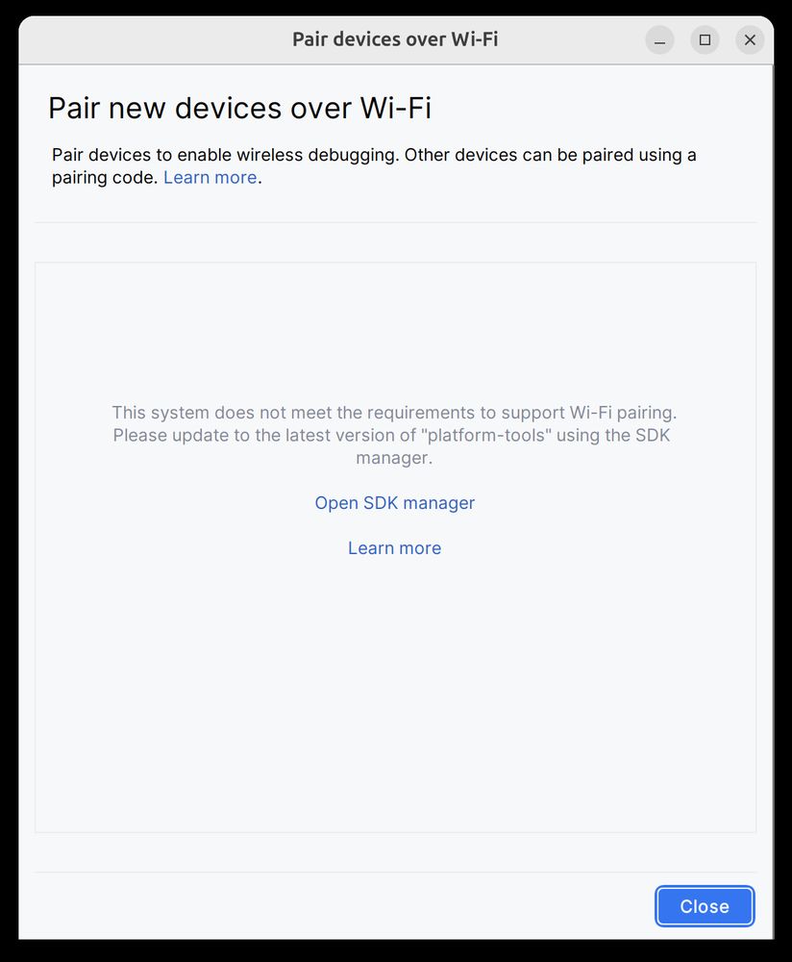Maximize the Pair devices dialog window
Screen dimensions: 792x962
tap(705, 39)
